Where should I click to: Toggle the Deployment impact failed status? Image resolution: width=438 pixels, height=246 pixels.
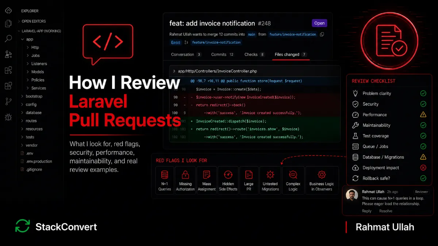click(423, 168)
